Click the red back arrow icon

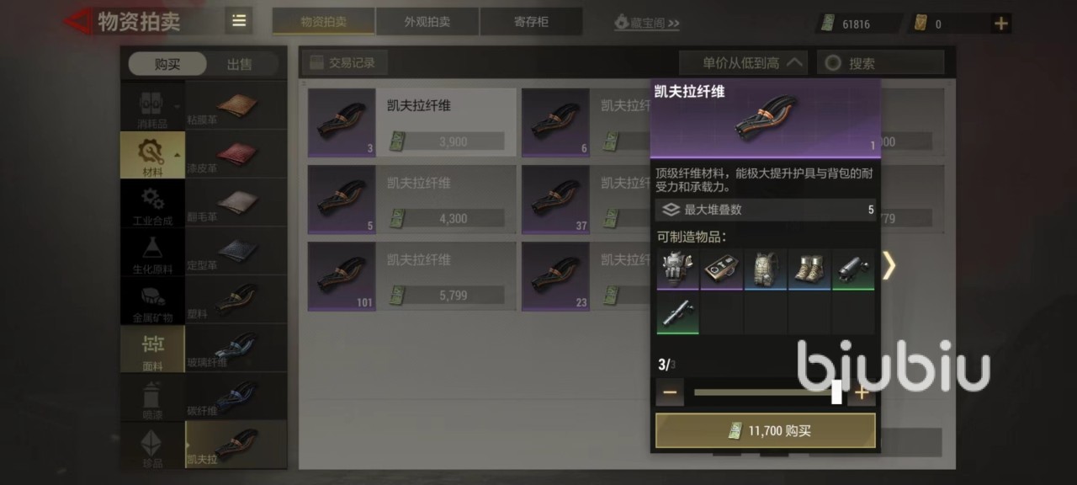(x=78, y=21)
